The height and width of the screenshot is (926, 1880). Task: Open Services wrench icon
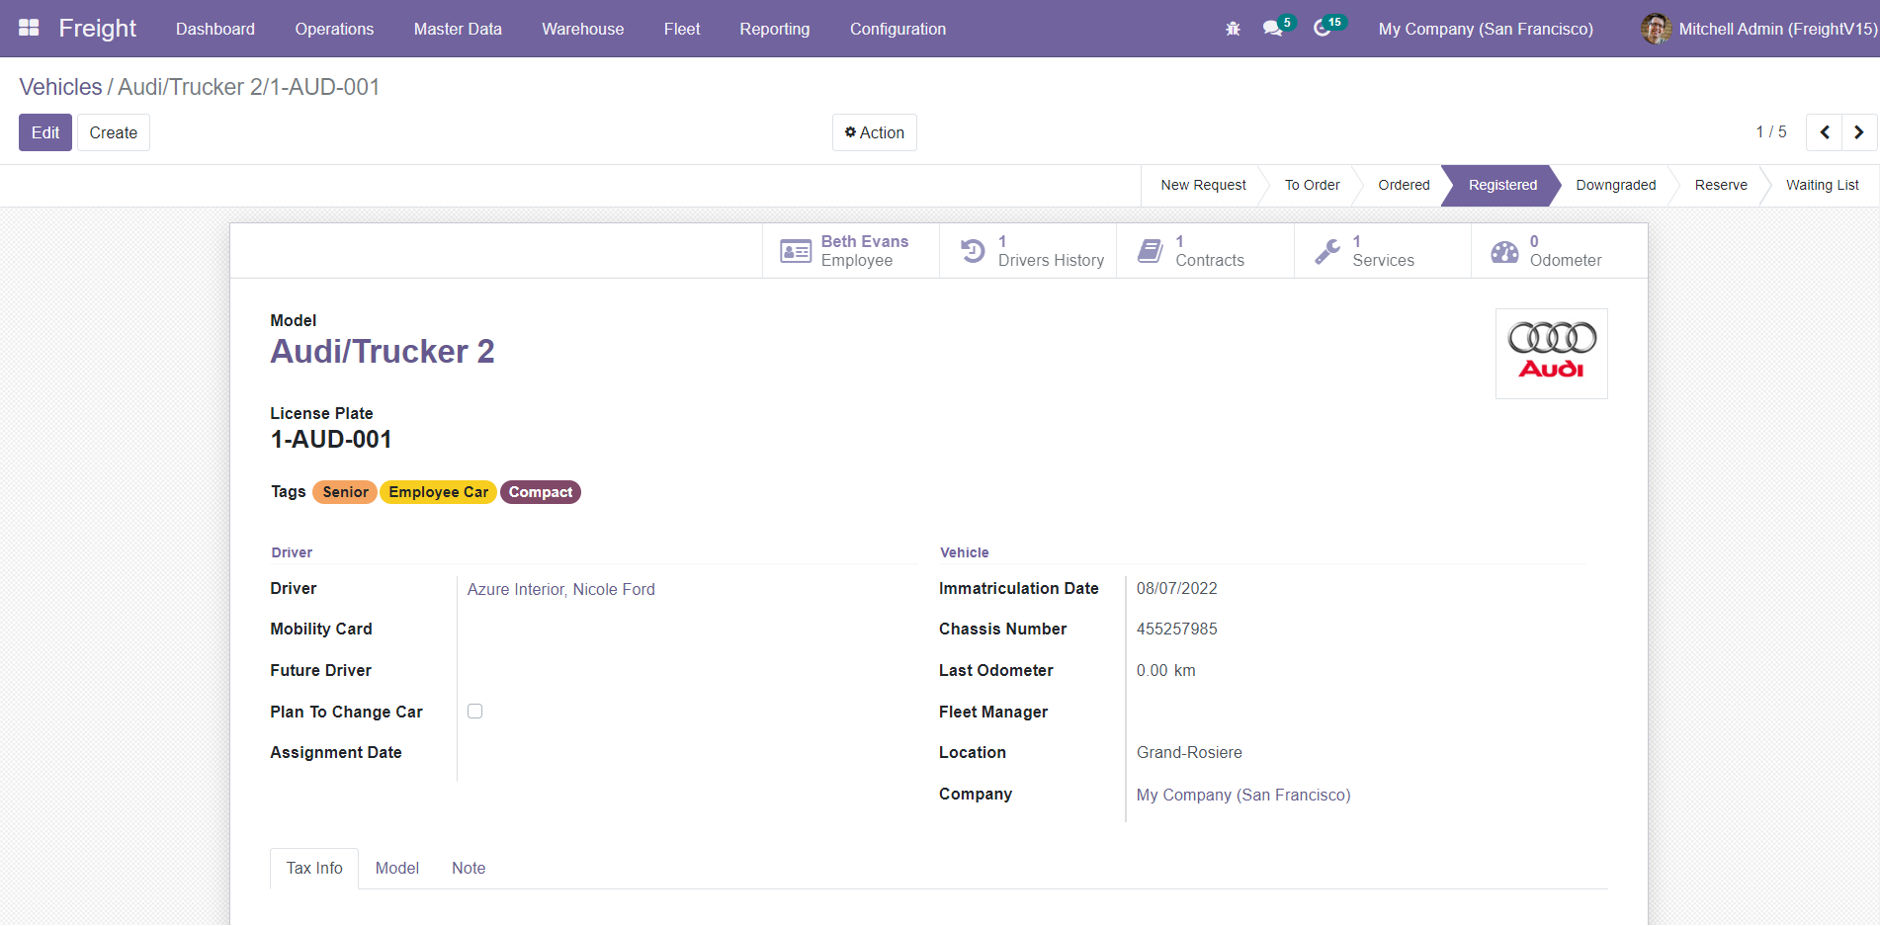pyautogui.click(x=1327, y=251)
